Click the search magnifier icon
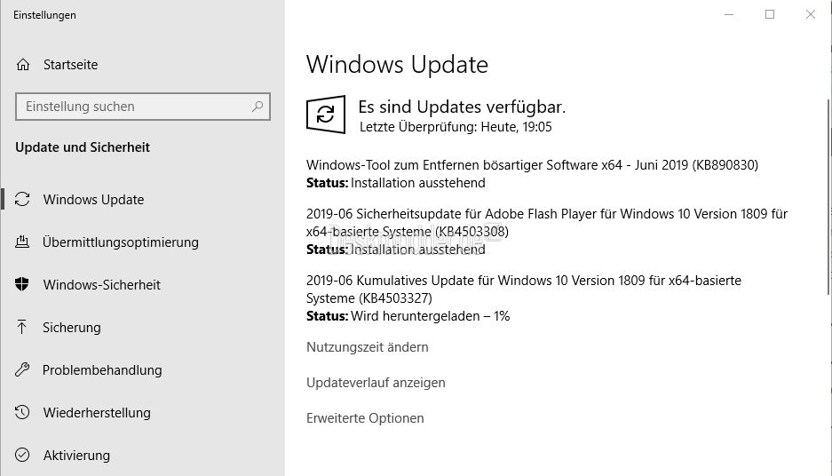 pyautogui.click(x=258, y=107)
